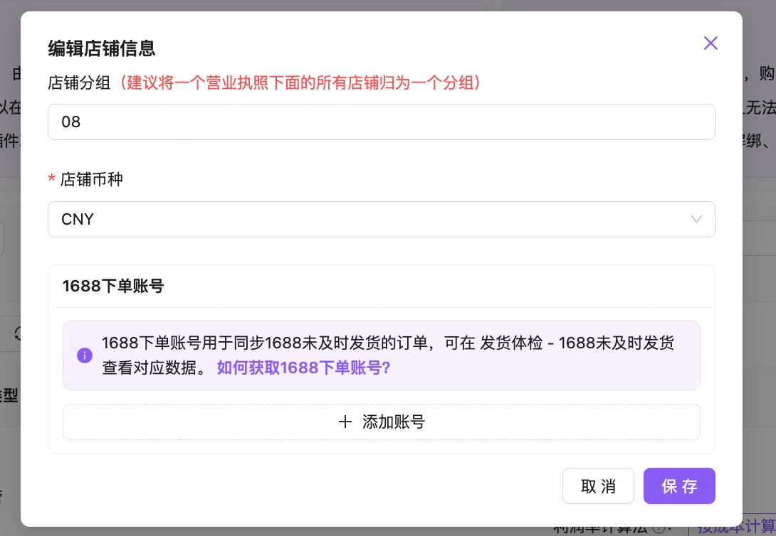Open 如何获取1688下单账号? help link

click(303, 368)
